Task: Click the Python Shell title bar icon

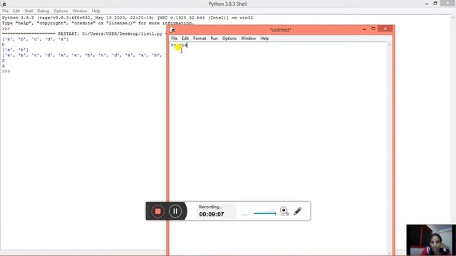Action: point(4,4)
